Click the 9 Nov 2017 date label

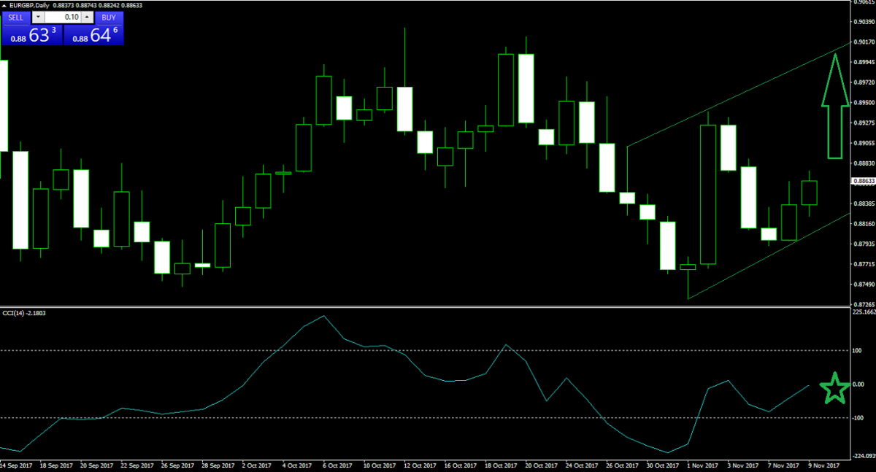[825, 465]
